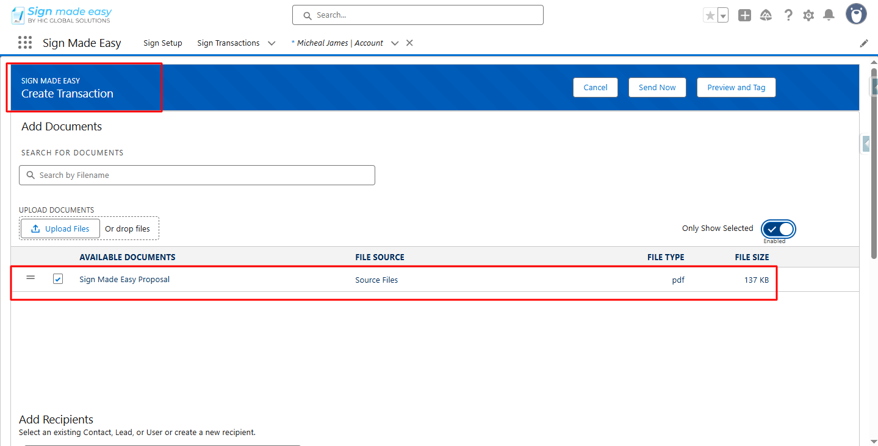The width and height of the screenshot is (878, 446).
Task: Expand the Favorites list dropdown arrow
Action: tap(723, 16)
